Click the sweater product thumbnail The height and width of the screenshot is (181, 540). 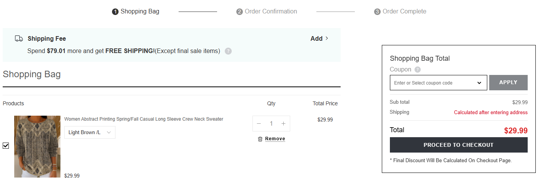[37, 146]
